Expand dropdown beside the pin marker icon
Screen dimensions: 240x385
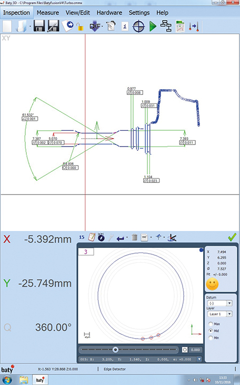coord(164,237)
